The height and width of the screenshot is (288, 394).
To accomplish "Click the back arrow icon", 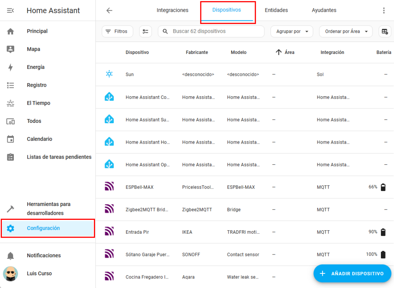I will pos(109,10).
